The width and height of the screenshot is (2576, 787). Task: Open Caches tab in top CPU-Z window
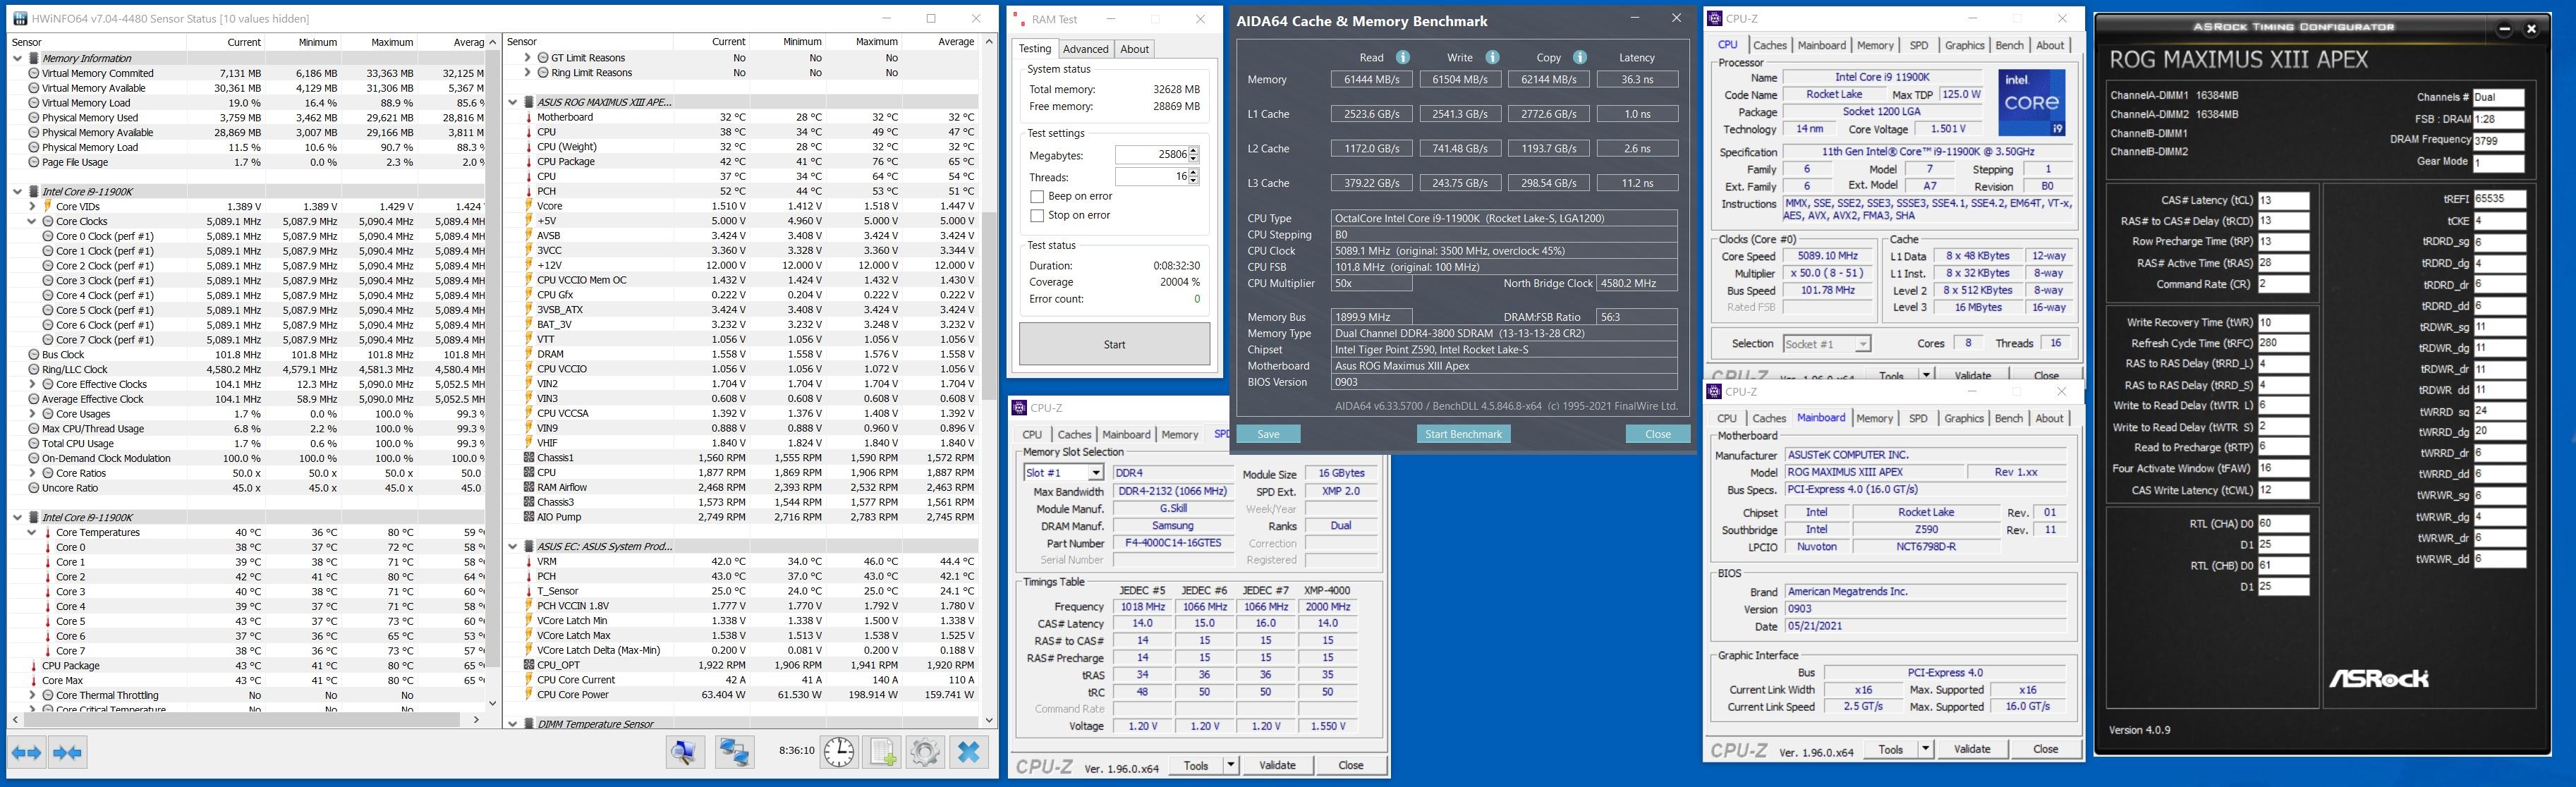[1769, 45]
